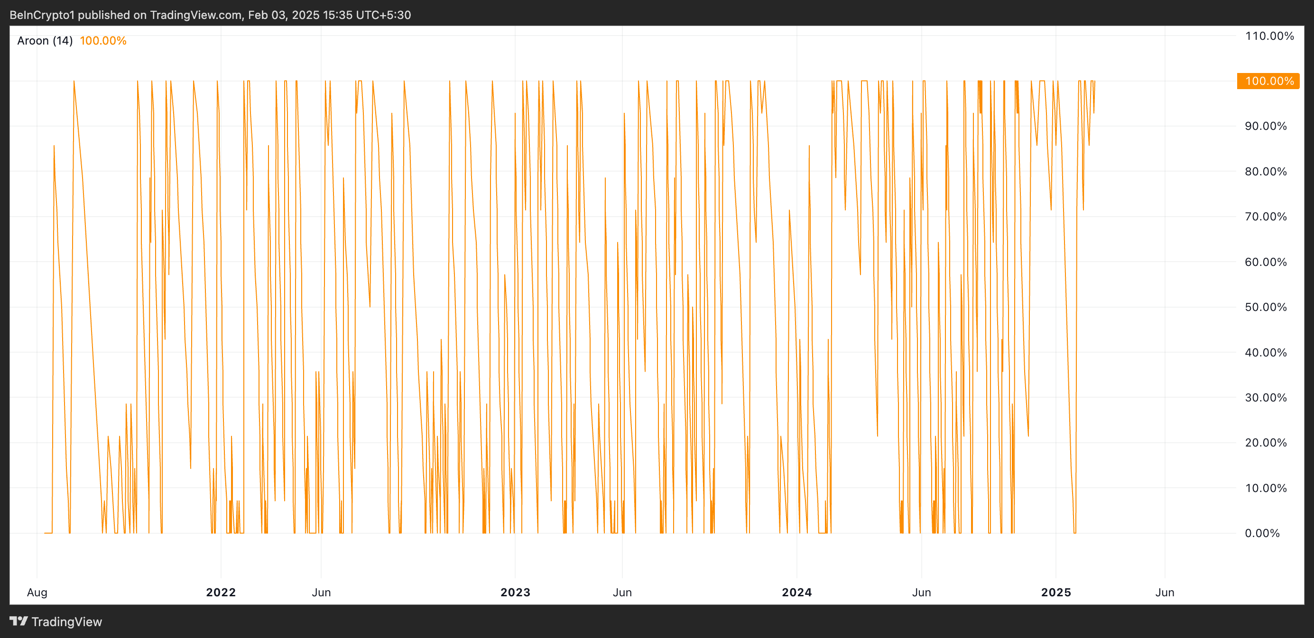1314x638 pixels.
Task: Click the TradingView logo icon
Action: click(x=19, y=621)
